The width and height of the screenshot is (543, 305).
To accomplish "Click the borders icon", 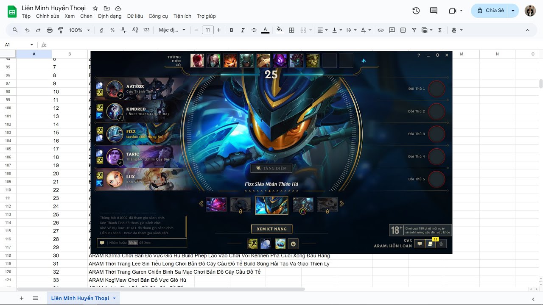I will click(291, 30).
